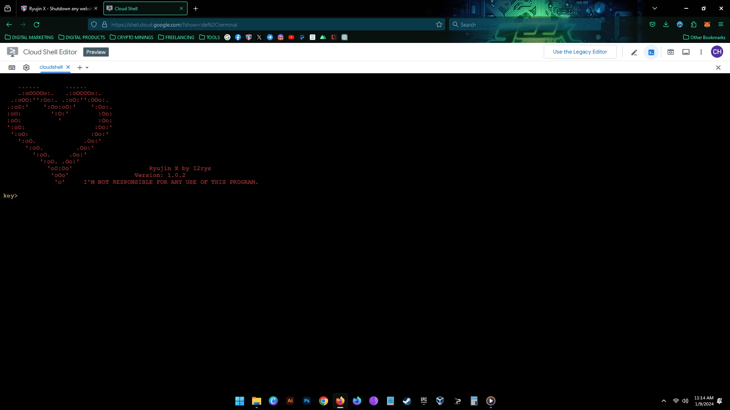The height and width of the screenshot is (410, 730).
Task: Open Steam from the taskbar
Action: (x=407, y=401)
